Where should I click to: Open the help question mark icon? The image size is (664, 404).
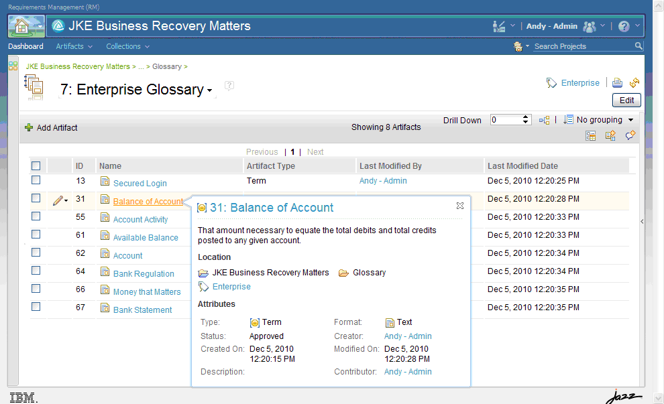(624, 26)
